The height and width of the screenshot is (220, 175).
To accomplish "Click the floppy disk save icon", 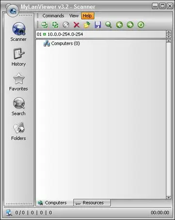I will coord(98,25).
